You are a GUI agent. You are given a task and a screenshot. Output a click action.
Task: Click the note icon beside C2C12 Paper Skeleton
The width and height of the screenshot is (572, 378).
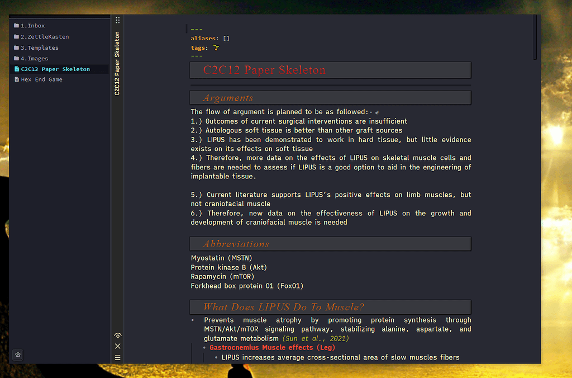17,69
